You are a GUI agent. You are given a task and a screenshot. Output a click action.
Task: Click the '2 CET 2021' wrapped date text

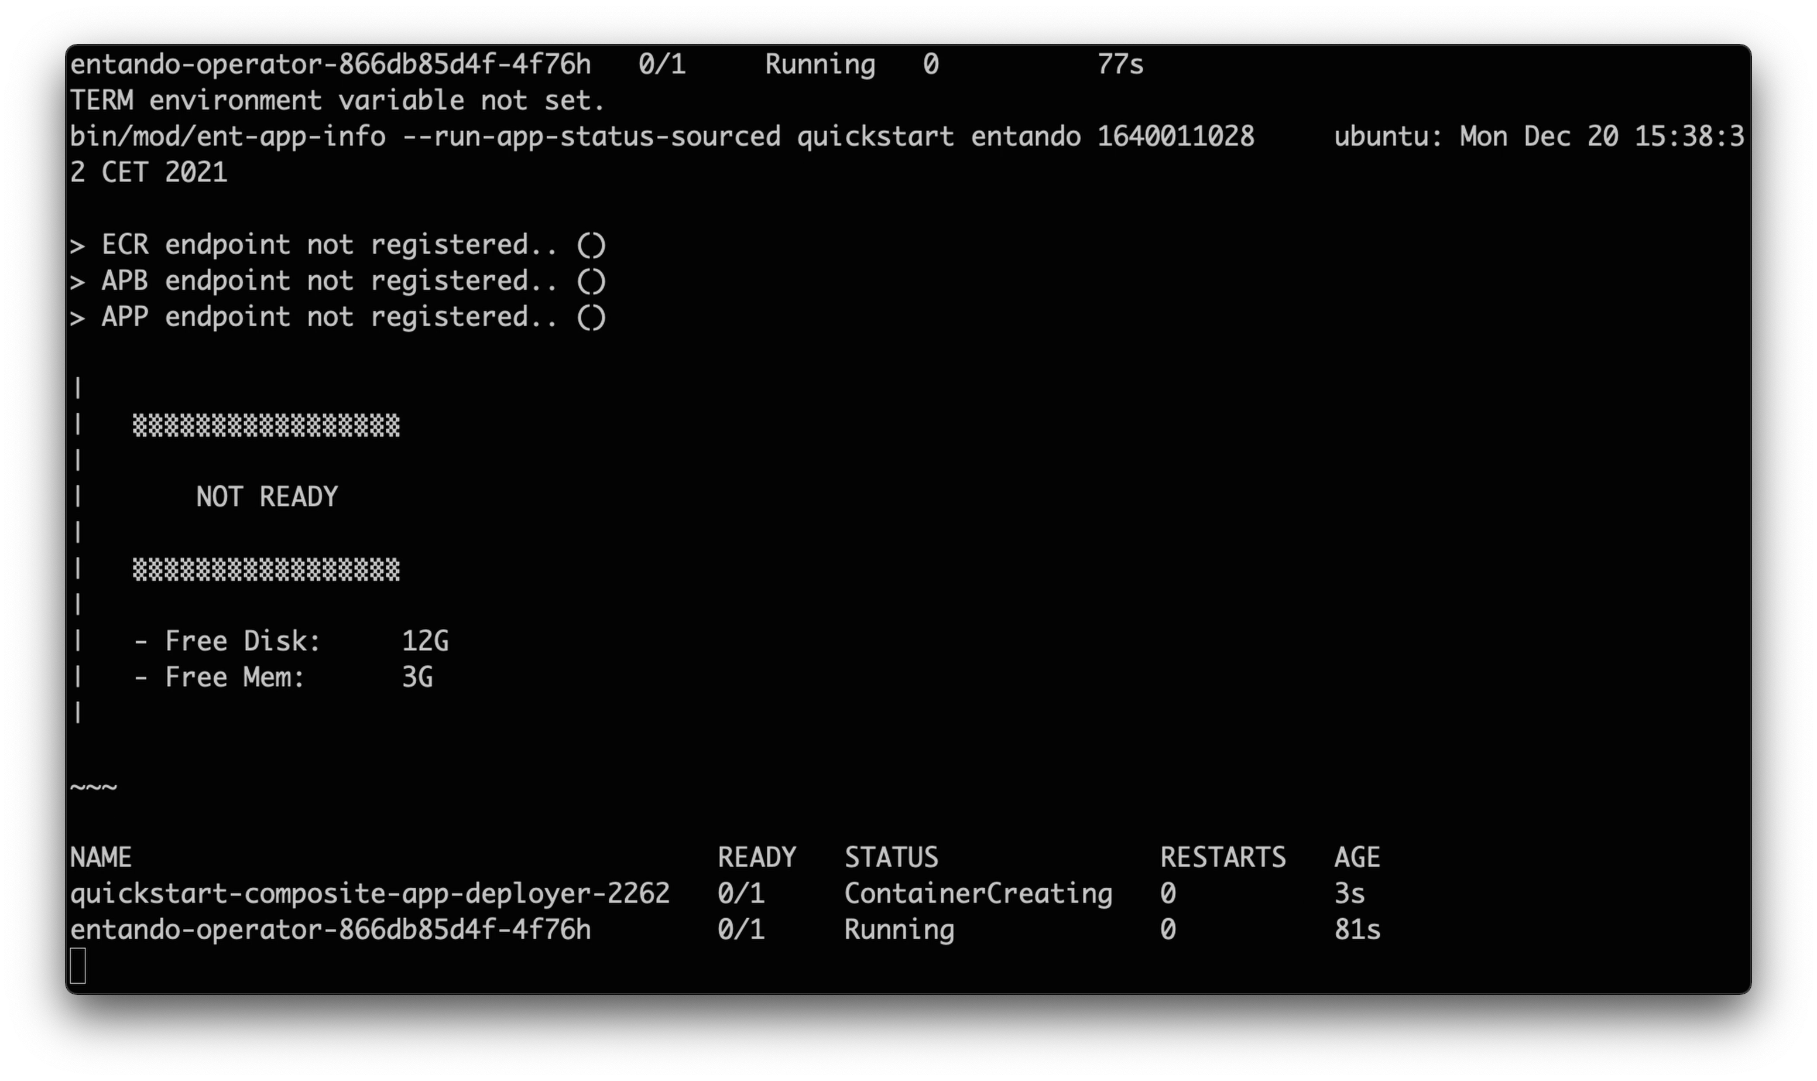tap(149, 173)
